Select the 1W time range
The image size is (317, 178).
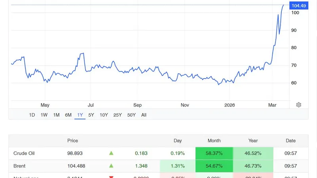pyautogui.click(x=44, y=115)
